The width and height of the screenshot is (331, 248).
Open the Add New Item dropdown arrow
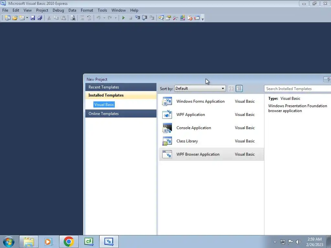27,18
